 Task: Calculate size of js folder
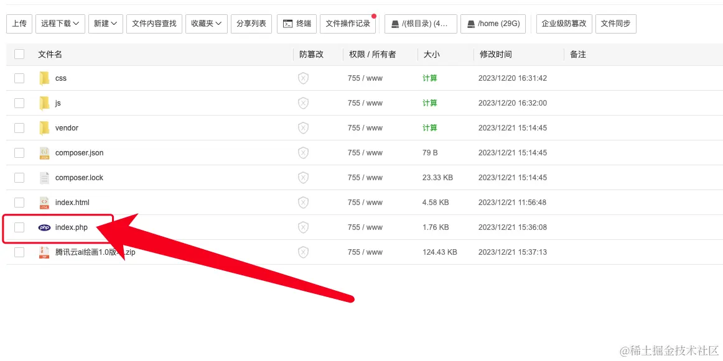point(430,103)
